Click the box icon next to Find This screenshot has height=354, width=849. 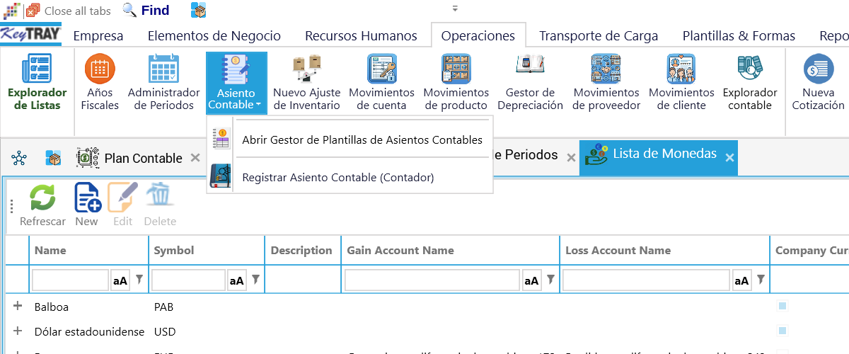(199, 11)
